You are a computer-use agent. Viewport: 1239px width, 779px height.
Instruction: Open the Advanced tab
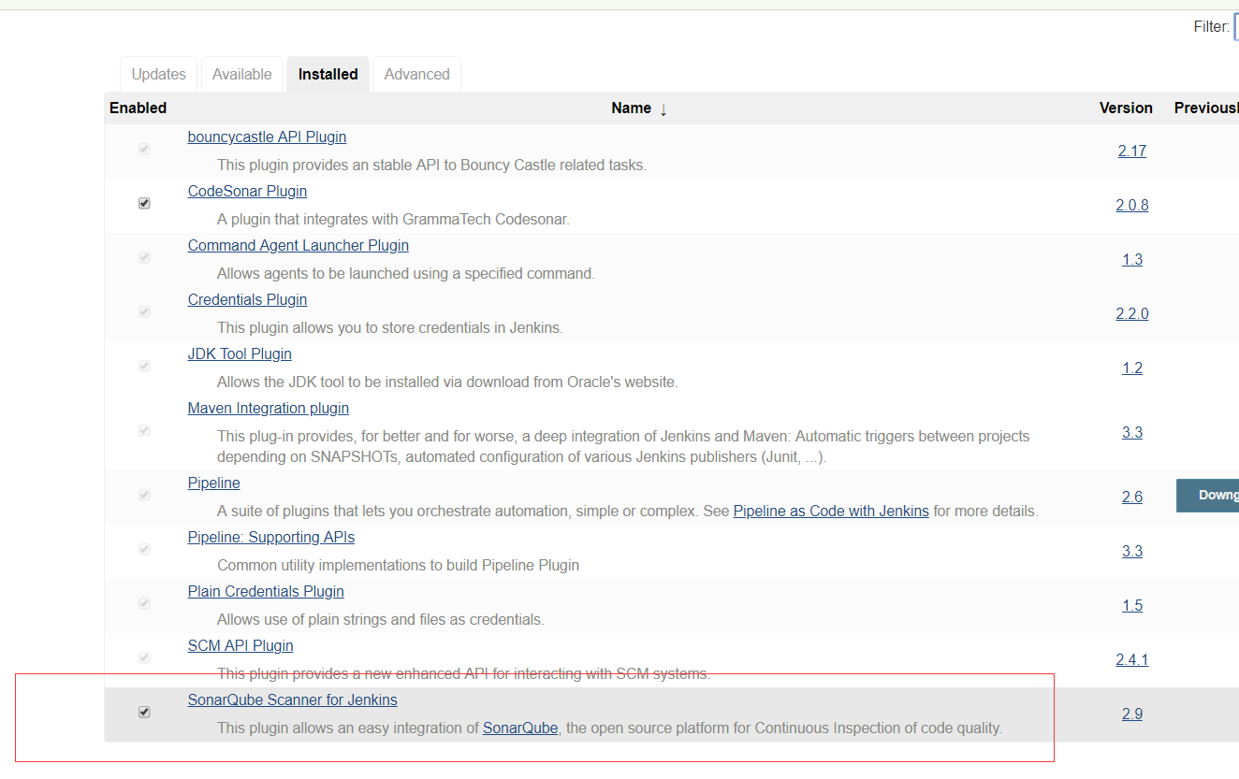416,74
